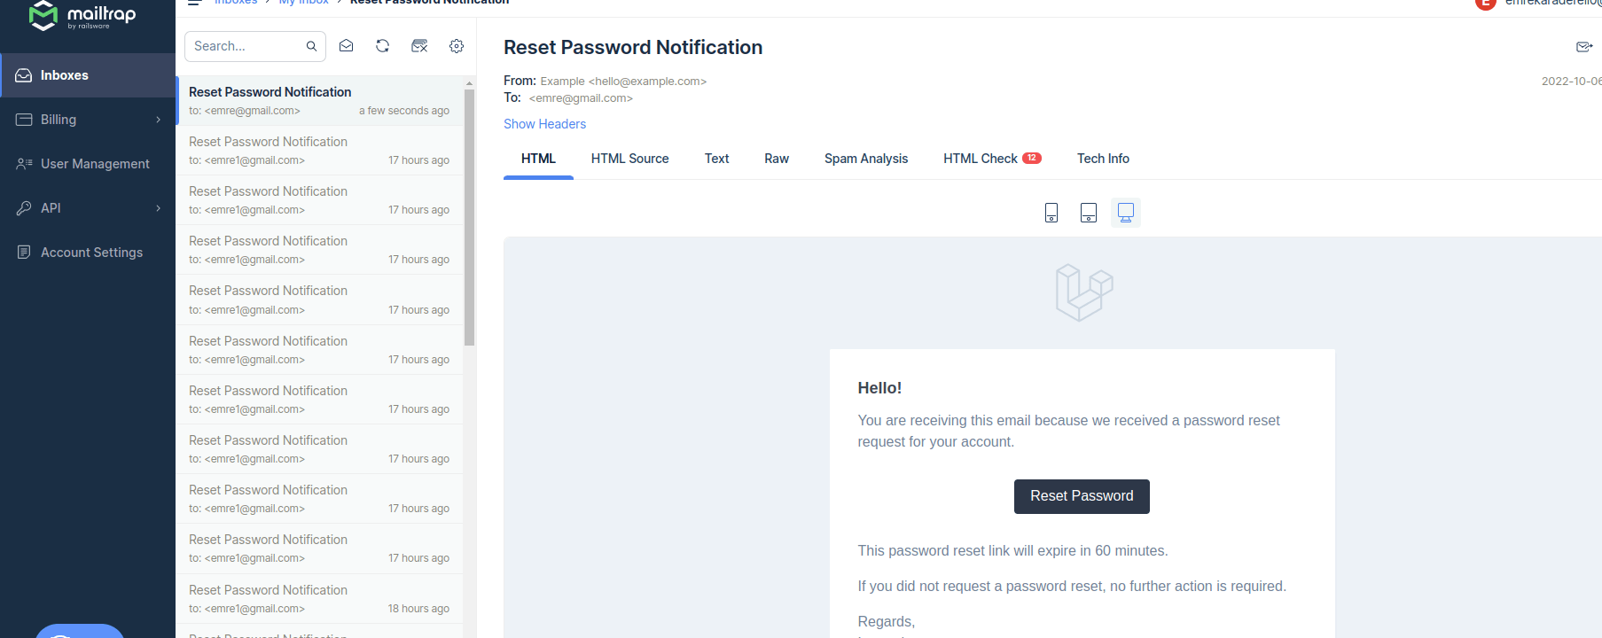Mark all messages as read icon
The image size is (1602, 638).
point(347,46)
